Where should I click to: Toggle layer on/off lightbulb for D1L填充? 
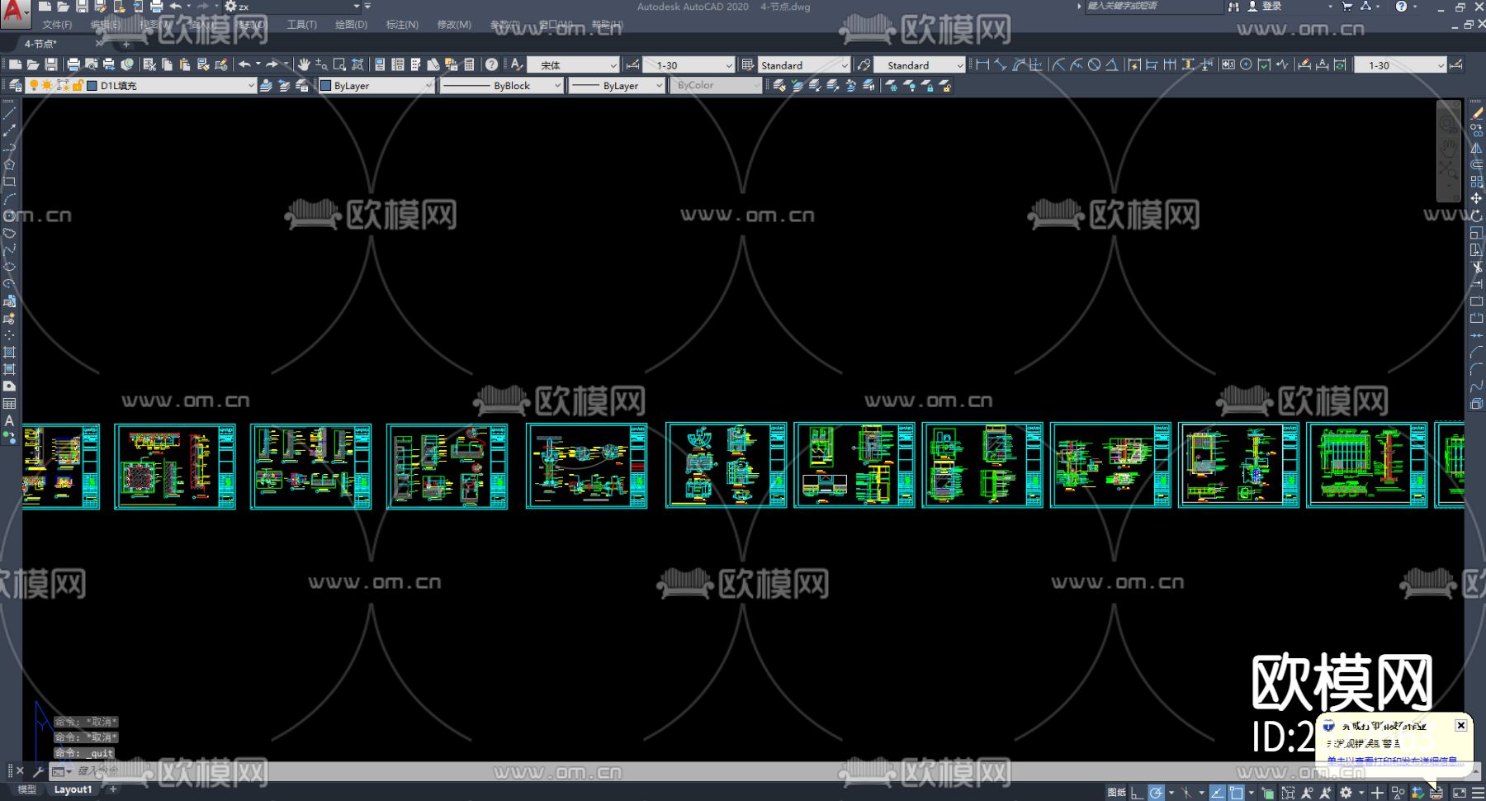click(x=34, y=85)
